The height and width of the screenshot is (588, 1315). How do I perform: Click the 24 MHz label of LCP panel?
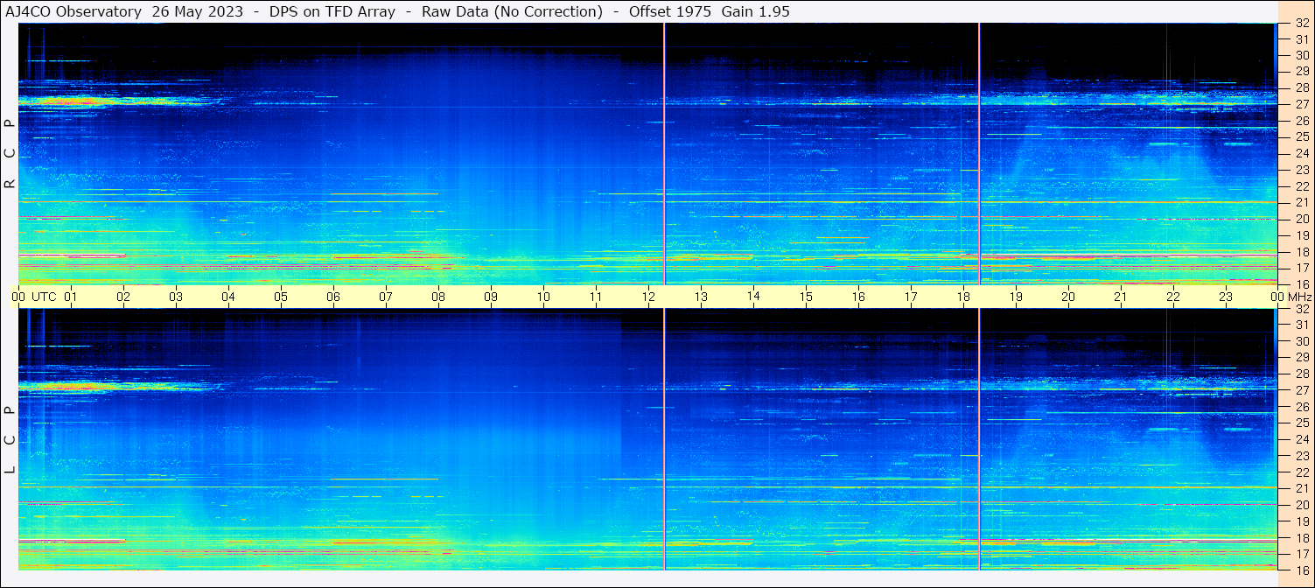pos(1301,439)
